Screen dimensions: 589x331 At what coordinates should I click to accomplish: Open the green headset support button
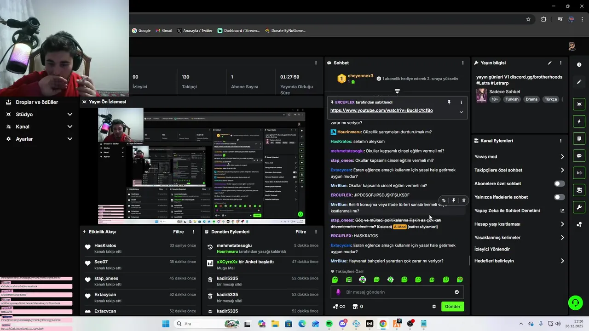[x=575, y=302]
